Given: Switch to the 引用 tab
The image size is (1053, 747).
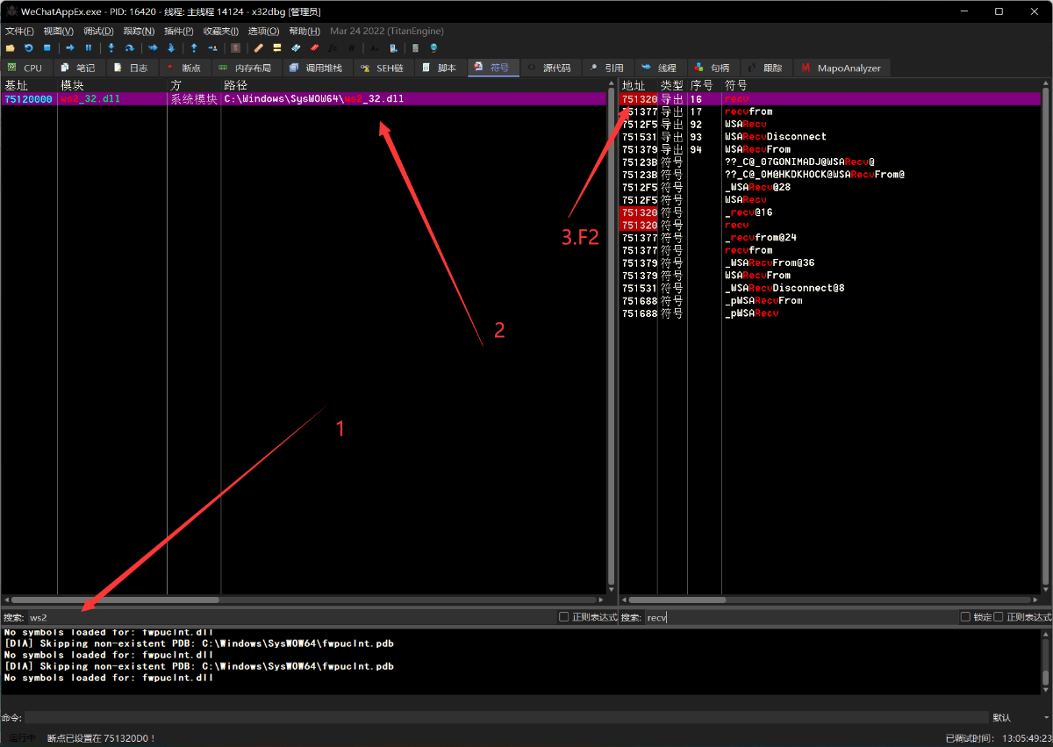Looking at the screenshot, I should tap(607, 68).
